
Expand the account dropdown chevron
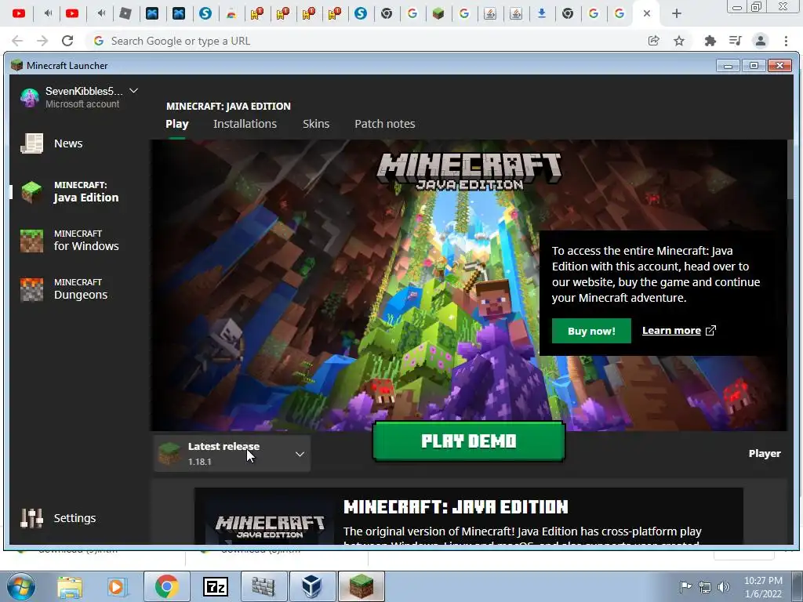133,91
